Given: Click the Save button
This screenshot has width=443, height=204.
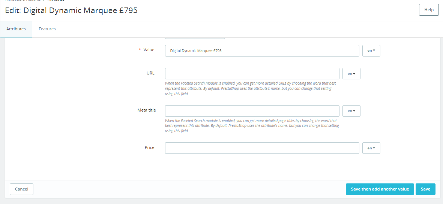Looking at the screenshot, I should point(425,189).
